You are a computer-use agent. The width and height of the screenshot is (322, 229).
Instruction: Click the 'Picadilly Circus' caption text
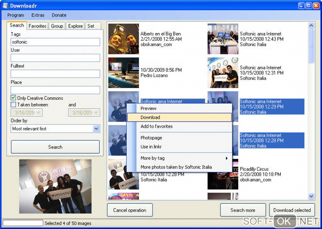254,169
